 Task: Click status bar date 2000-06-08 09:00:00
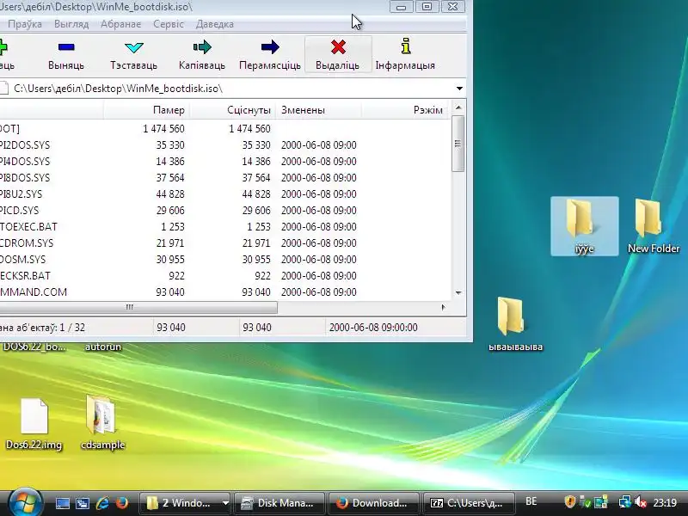click(373, 328)
